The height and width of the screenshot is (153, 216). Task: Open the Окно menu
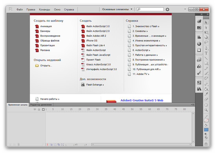(57, 9)
